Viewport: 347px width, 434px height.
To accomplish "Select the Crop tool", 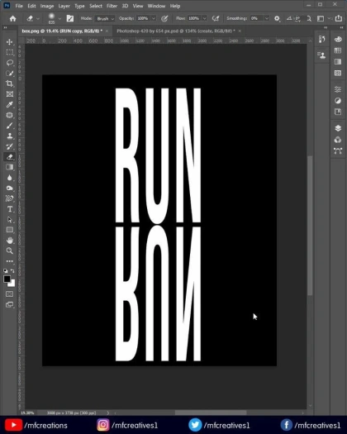I will point(9,83).
